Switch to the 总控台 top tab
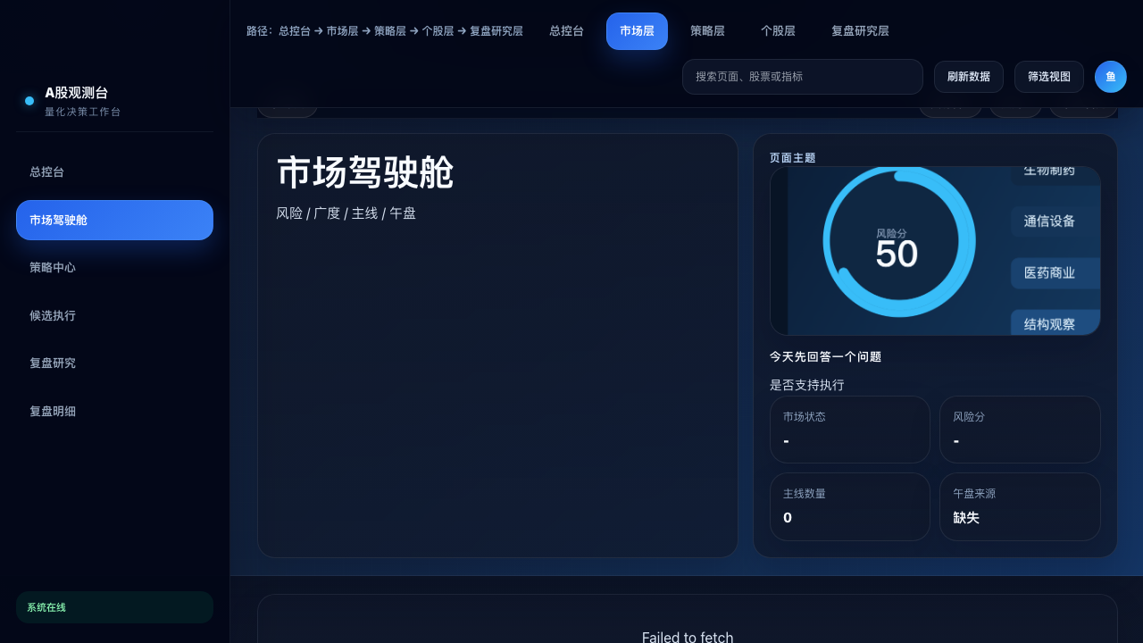1143x643 pixels. [x=566, y=31]
